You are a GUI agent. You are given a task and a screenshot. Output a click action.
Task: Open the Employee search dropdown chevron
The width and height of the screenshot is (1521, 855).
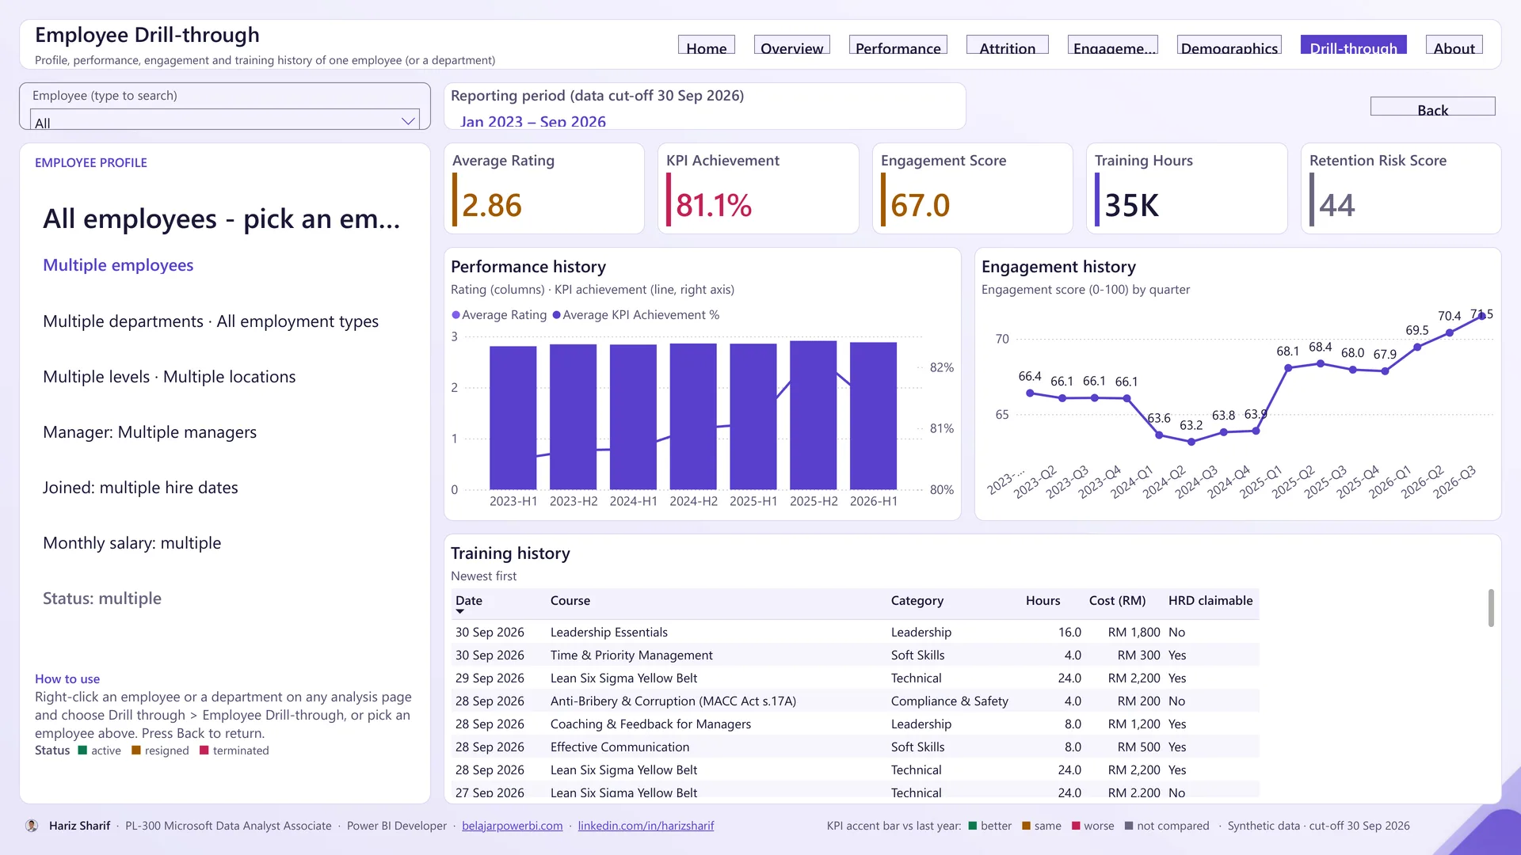point(408,121)
